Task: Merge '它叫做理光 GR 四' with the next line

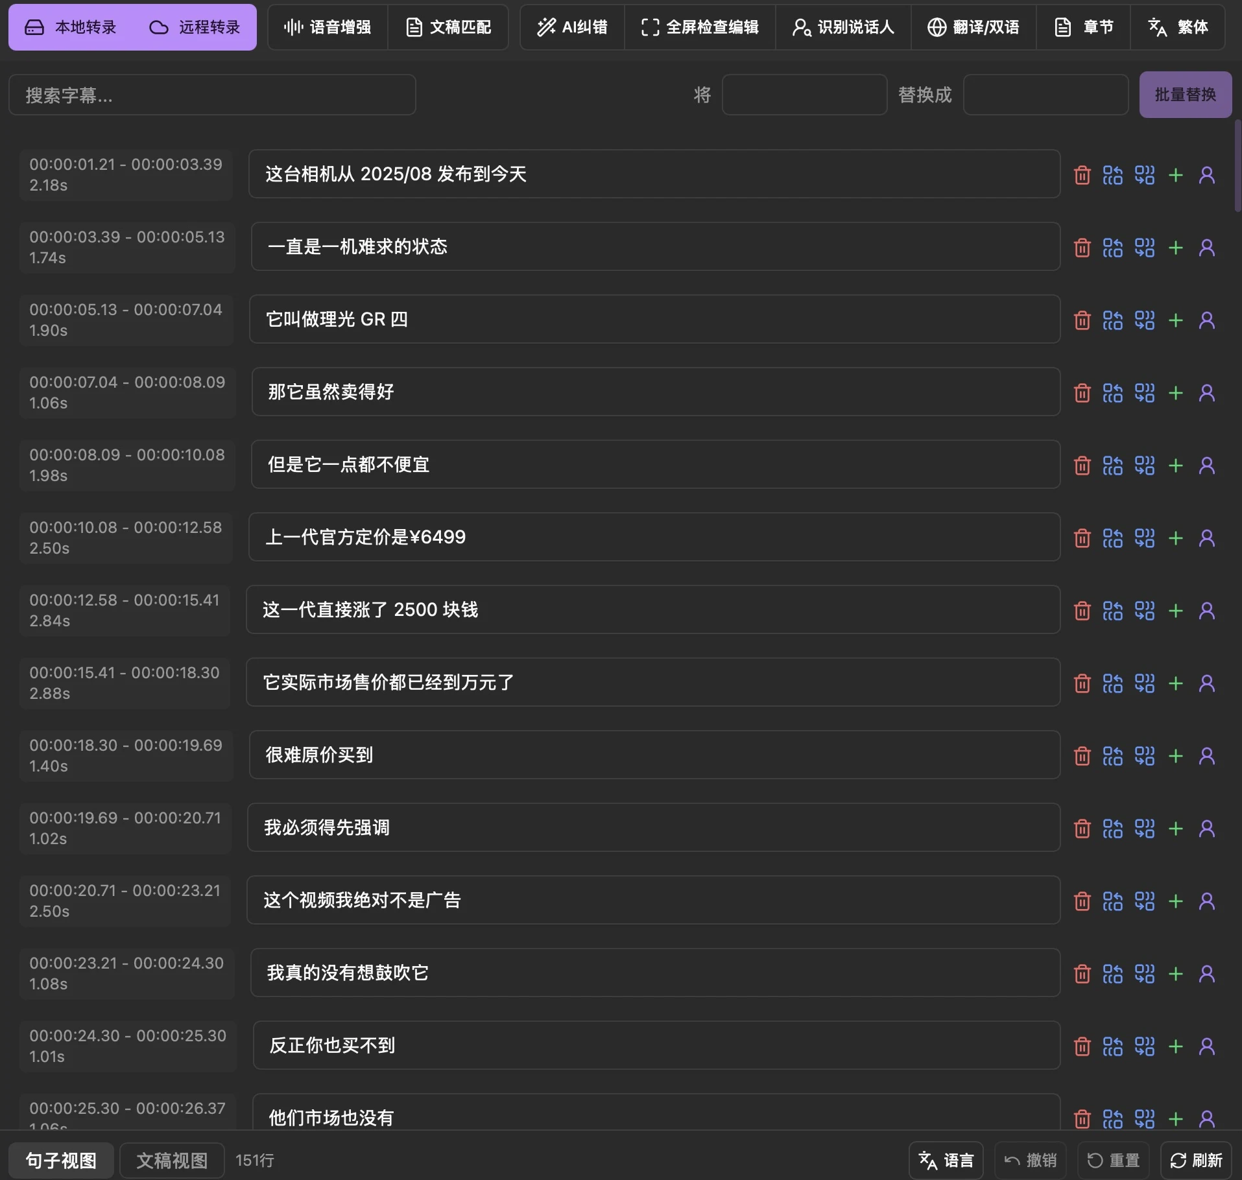Action: (1145, 320)
